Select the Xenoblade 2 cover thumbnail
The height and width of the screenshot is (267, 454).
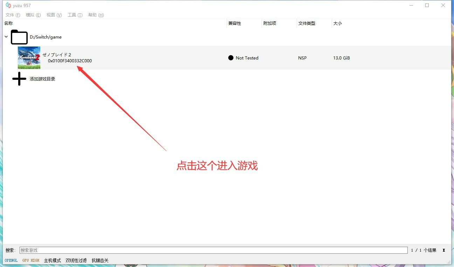[29, 58]
